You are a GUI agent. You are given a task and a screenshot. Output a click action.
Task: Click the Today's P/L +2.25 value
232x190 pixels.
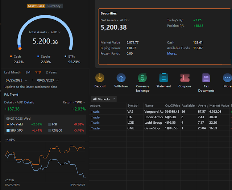click(x=197, y=20)
